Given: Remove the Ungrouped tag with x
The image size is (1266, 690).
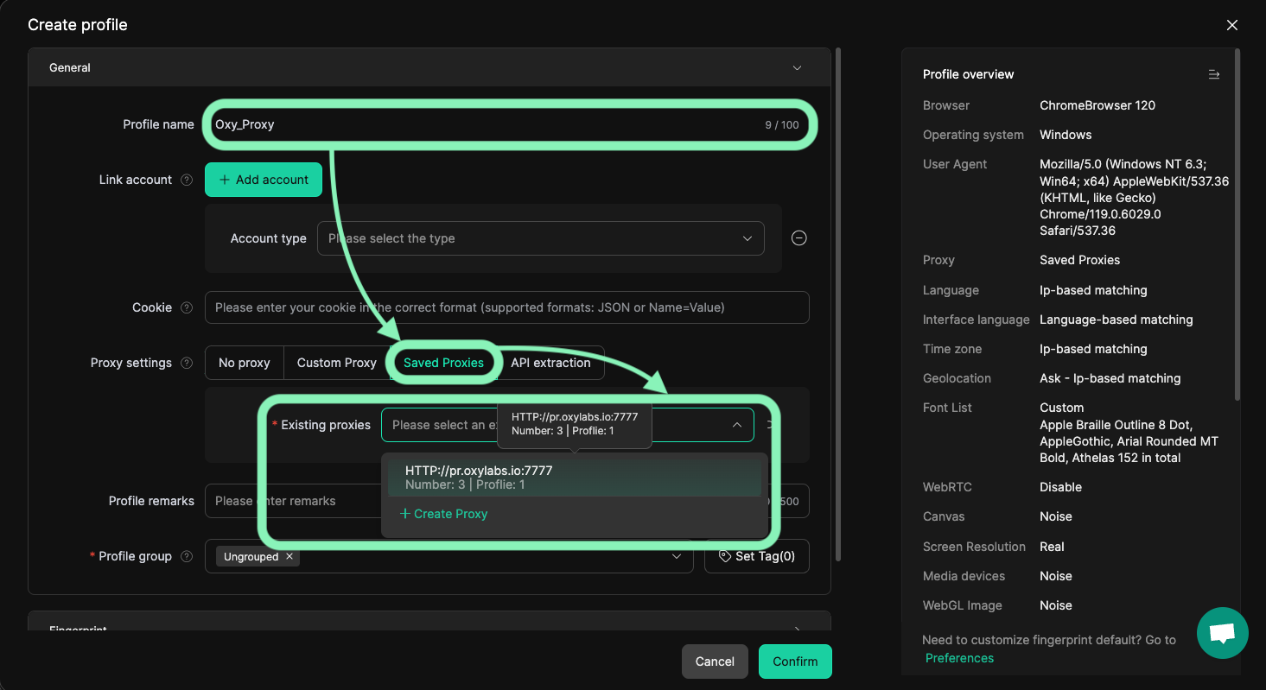Looking at the screenshot, I should click(289, 557).
